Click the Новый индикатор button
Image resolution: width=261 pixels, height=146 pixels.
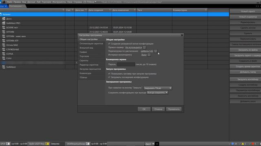point(246,17)
